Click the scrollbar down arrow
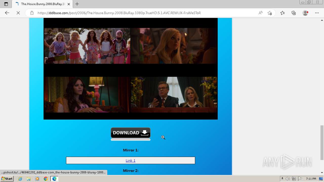The image size is (324, 182). [322, 173]
